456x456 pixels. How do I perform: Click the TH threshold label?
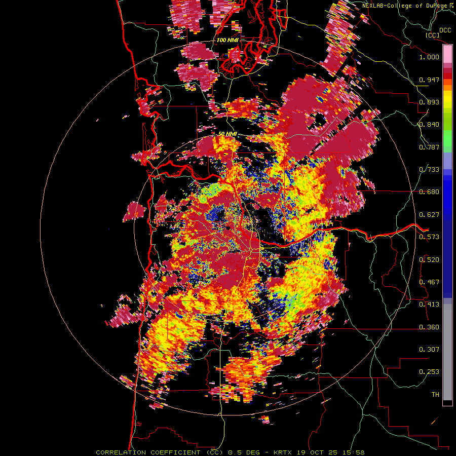[x=435, y=395]
